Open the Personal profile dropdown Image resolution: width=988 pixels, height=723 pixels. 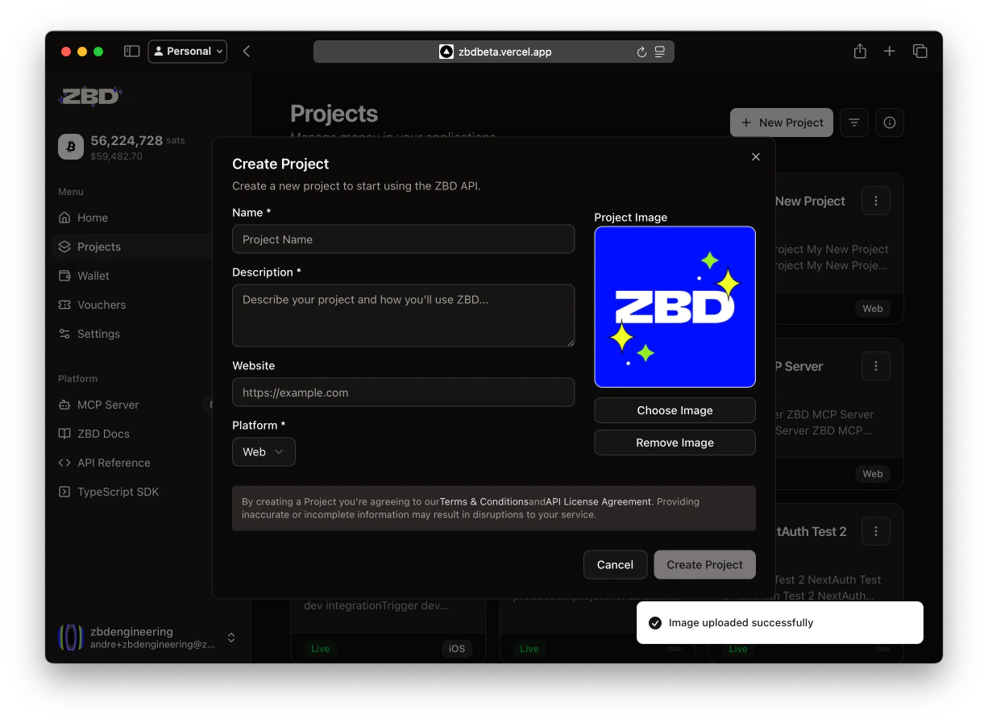click(x=188, y=52)
